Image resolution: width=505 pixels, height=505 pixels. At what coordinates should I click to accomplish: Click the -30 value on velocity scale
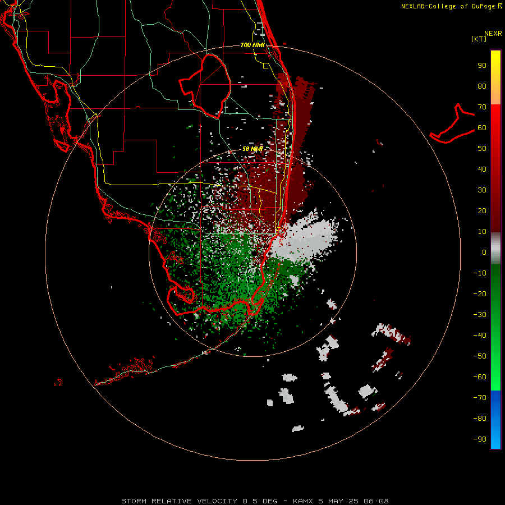pyautogui.click(x=480, y=315)
